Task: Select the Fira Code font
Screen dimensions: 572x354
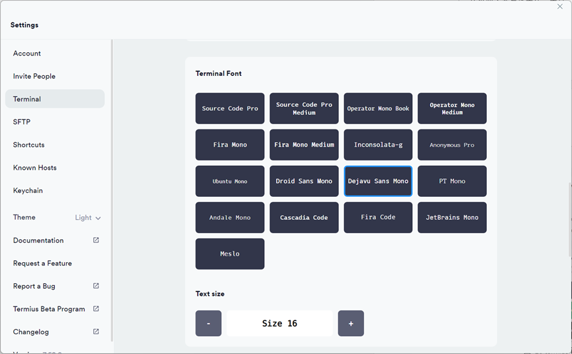Action: [378, 217]
